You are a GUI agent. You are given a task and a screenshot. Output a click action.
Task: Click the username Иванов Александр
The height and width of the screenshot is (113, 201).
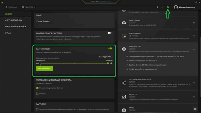click(x=187, y=7)
